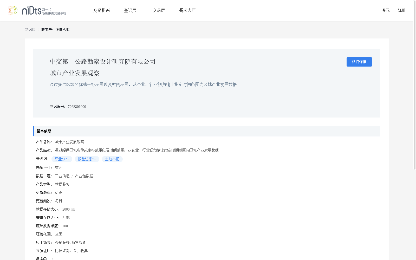The width and height of the screenshot is (416, 260).
Task: Click 更新频次 value 每日
Action: (x=58, y=201)
